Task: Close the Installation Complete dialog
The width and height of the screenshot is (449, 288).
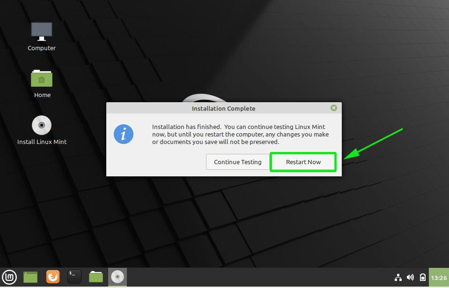Action: pos(334,108)
